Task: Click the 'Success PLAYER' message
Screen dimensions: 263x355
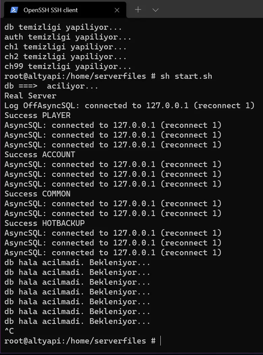Action: (37, 116)
